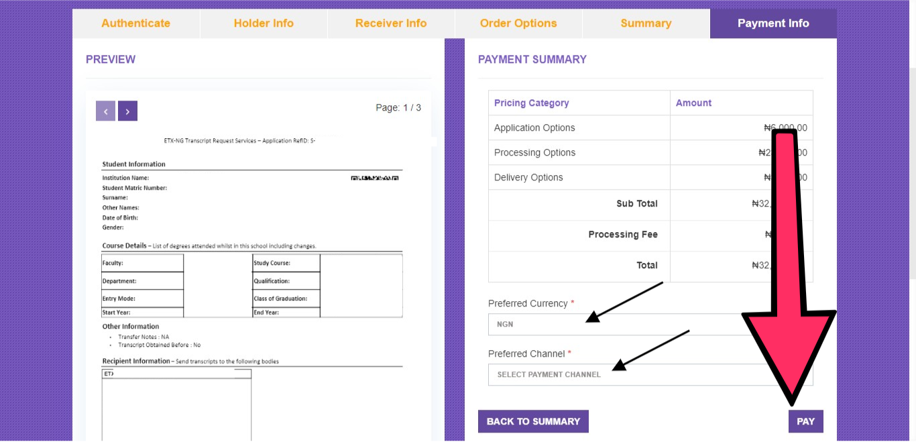The height and width of the screenshot is (442, 916).
Task: Select the Order Options tab
Action: pyautogui.click(x=518, y=23)
